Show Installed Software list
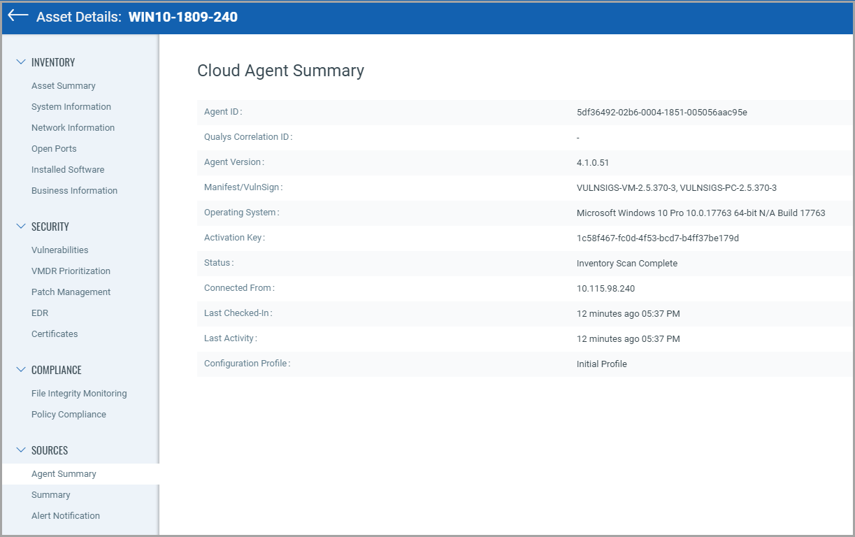The image size is (855, 537). pyautogui.click(x=68, y=170)
